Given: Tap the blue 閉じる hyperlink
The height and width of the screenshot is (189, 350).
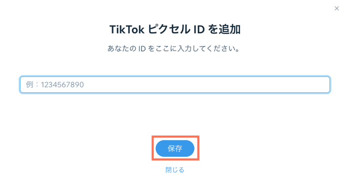Looking at the screenshot, I should (x=175, y=170).
